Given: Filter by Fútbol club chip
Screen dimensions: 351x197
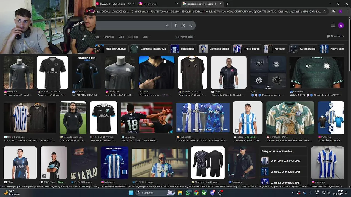Looking at the screenshot, I should pos(183,49).
